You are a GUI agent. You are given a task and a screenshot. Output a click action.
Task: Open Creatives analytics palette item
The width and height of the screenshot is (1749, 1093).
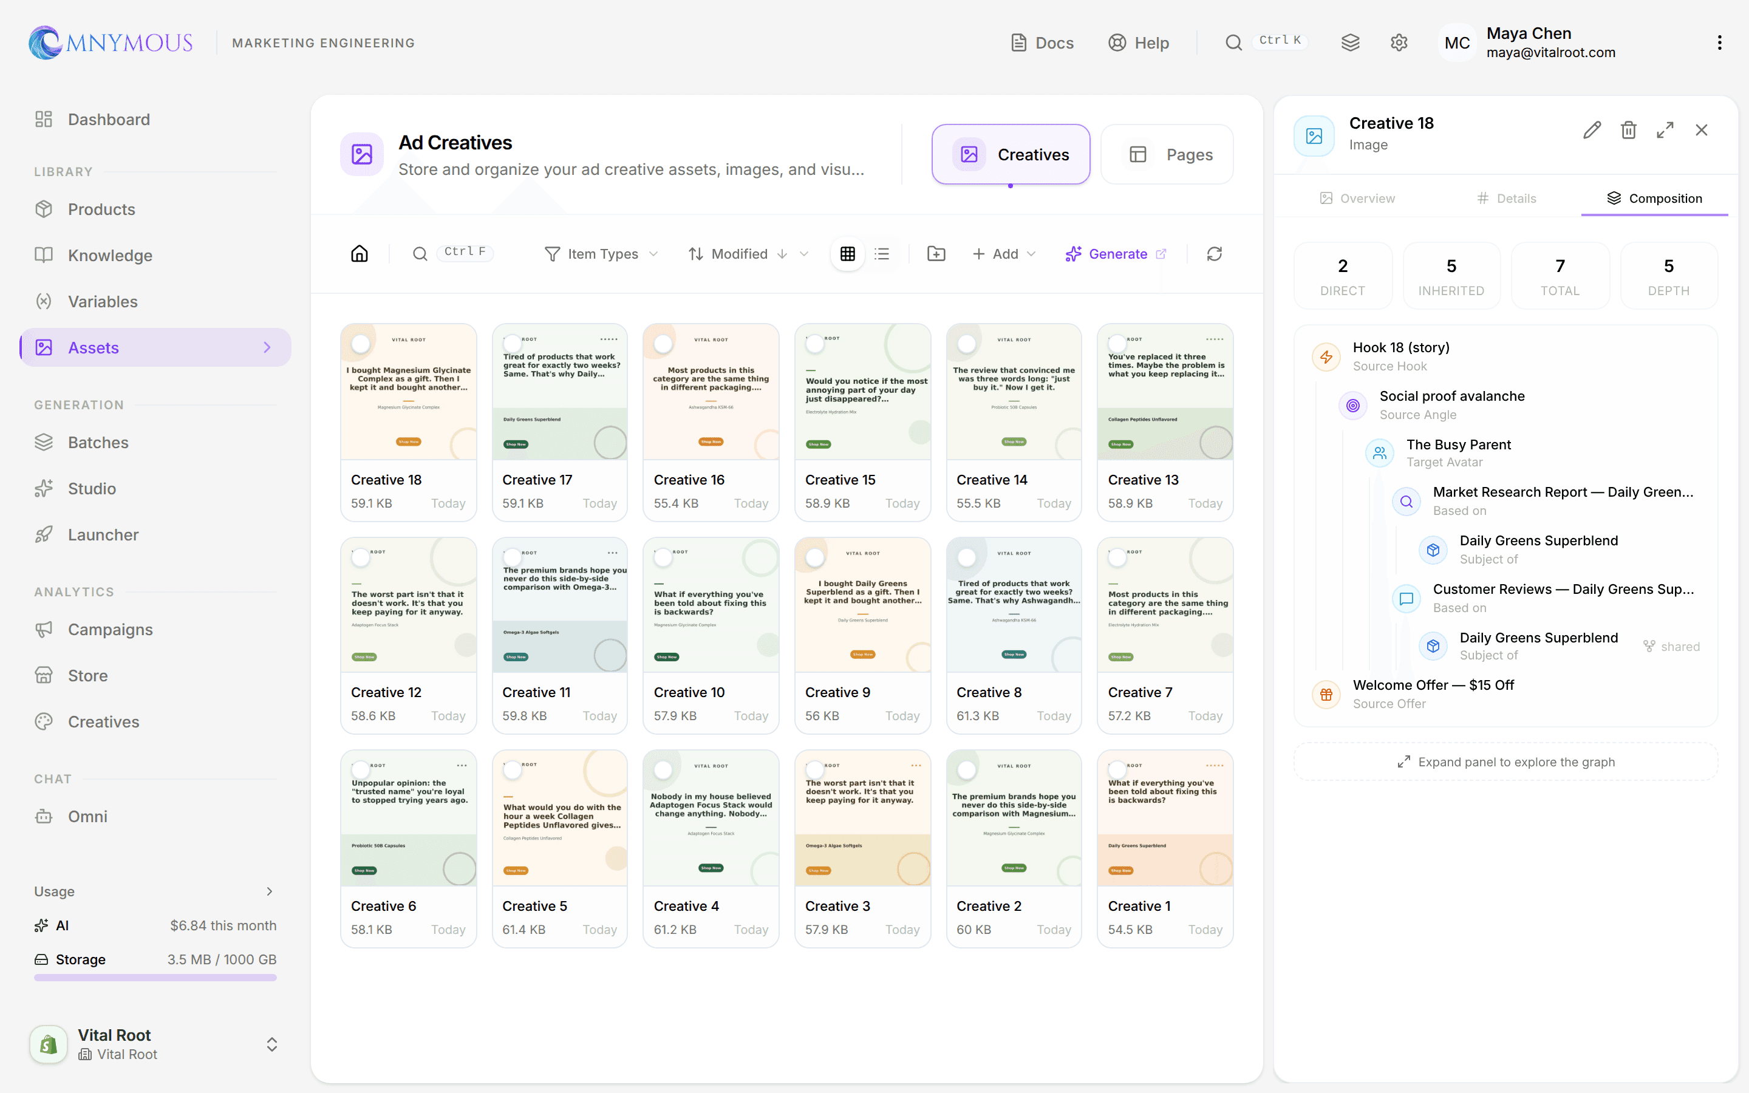[x=155, y=721]
